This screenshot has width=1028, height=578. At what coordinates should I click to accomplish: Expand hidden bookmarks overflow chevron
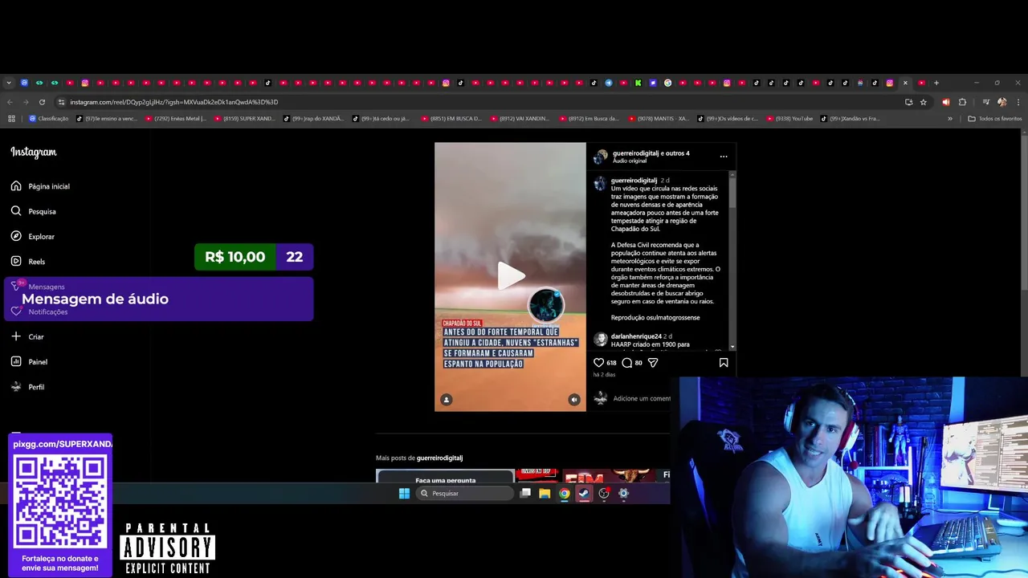950,119
